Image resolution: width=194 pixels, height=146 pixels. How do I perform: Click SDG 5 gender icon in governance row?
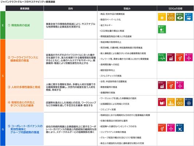click(x=162, y=128)
